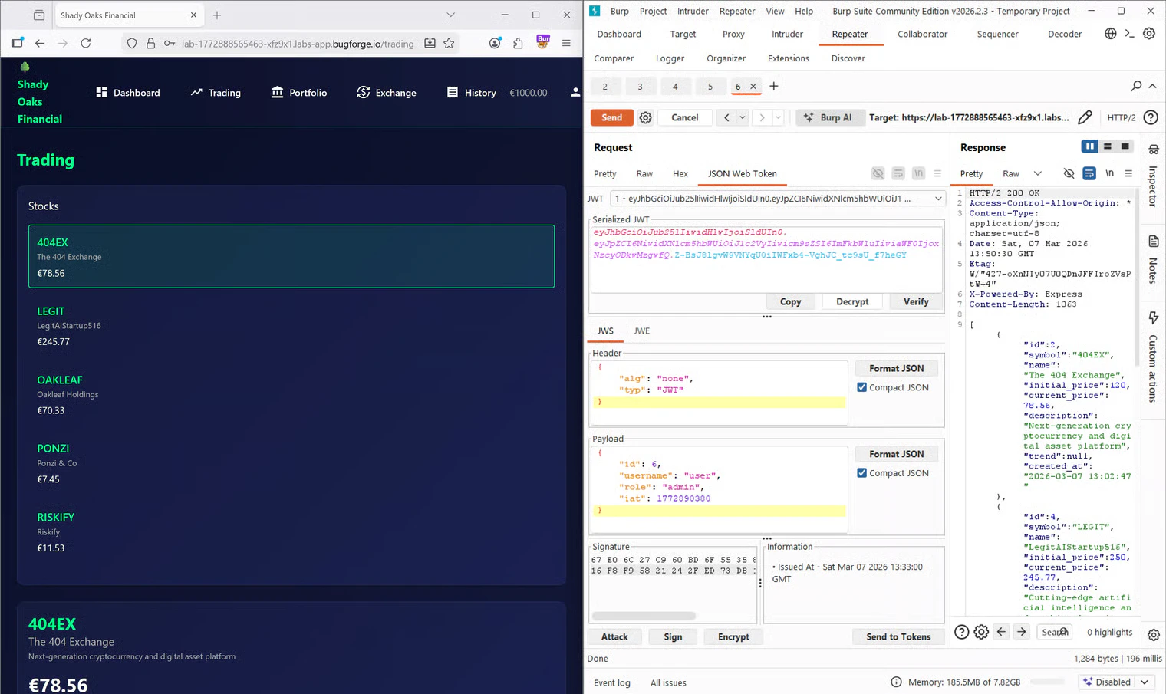Bookmark page with Firefox star icon

pyautogui.click(x=449, y=44)
